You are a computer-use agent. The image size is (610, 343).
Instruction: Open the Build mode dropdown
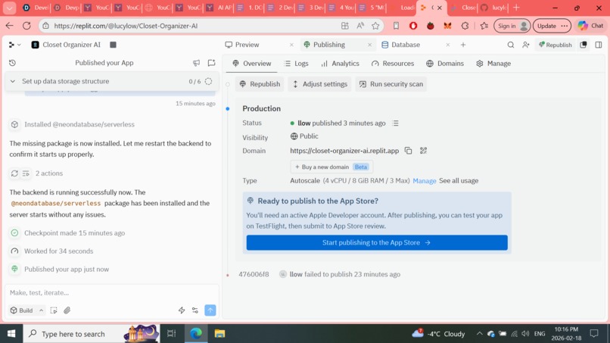click(x=26, y=310)
